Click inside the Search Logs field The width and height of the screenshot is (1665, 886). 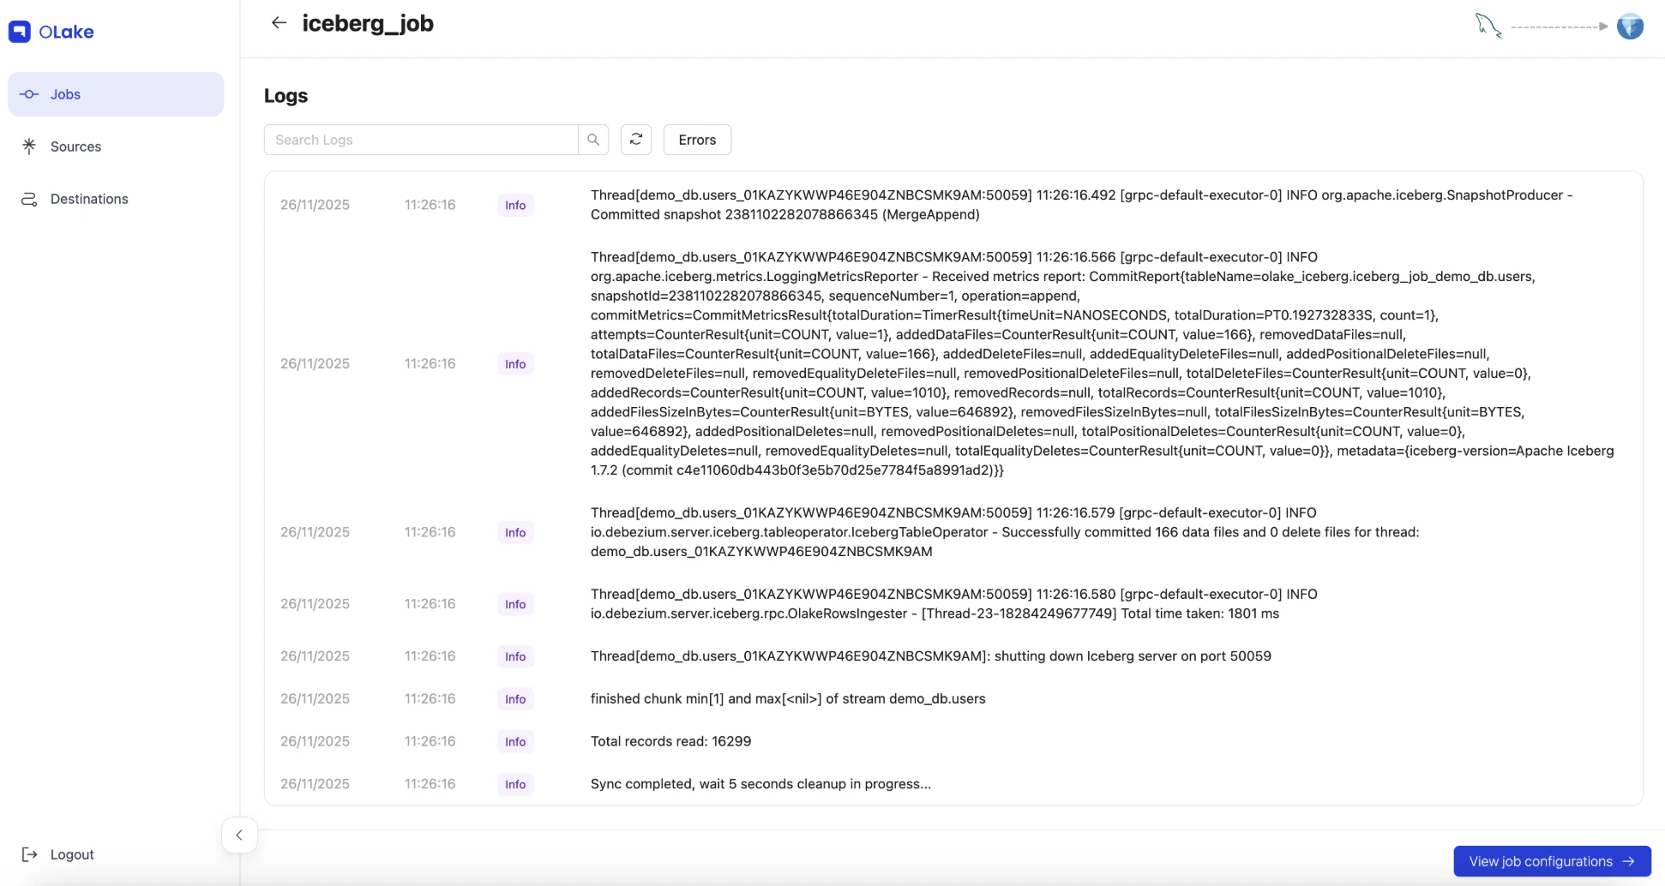(420, 139)
